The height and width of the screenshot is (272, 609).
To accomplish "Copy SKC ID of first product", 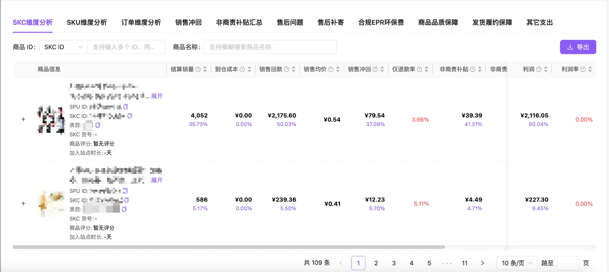I will tap(130, 116).
